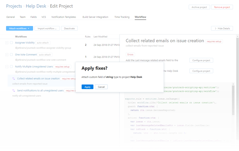The height and width of the screenshot is (151, 239).
Task: Open the Help Desk breadcrumb link
Action: [x=36, y=6]
